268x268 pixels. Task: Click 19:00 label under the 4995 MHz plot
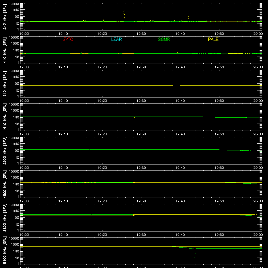24,201
